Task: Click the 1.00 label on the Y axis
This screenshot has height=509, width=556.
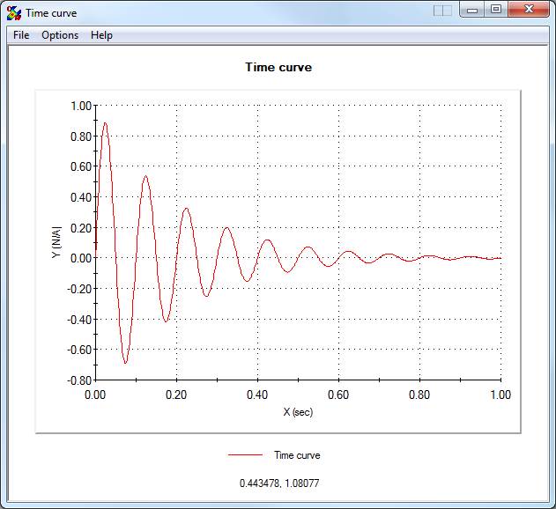Action: 80,106
